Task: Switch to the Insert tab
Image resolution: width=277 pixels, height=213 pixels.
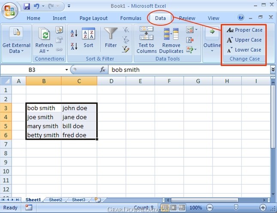Action: [59, 18]
